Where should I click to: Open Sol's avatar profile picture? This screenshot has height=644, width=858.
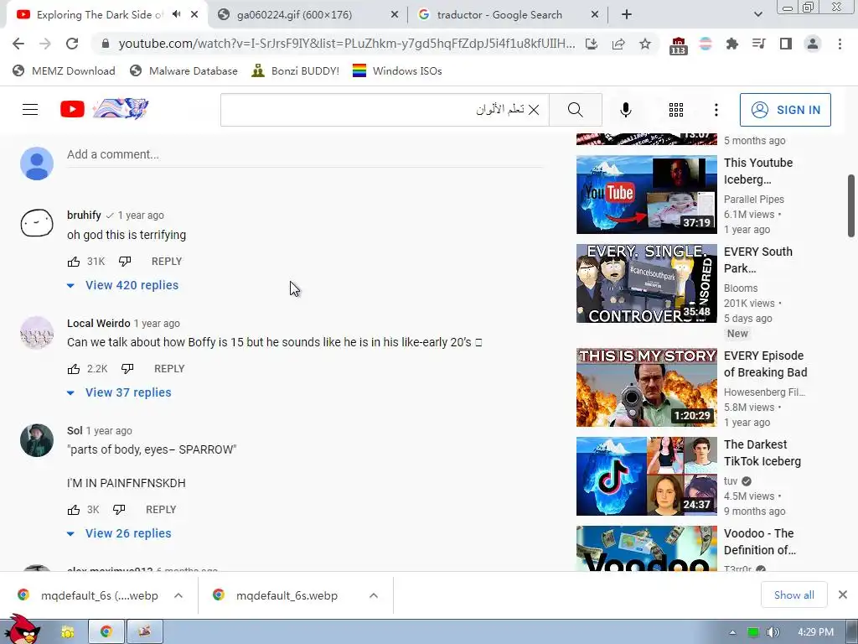click(x=37, y=439)
